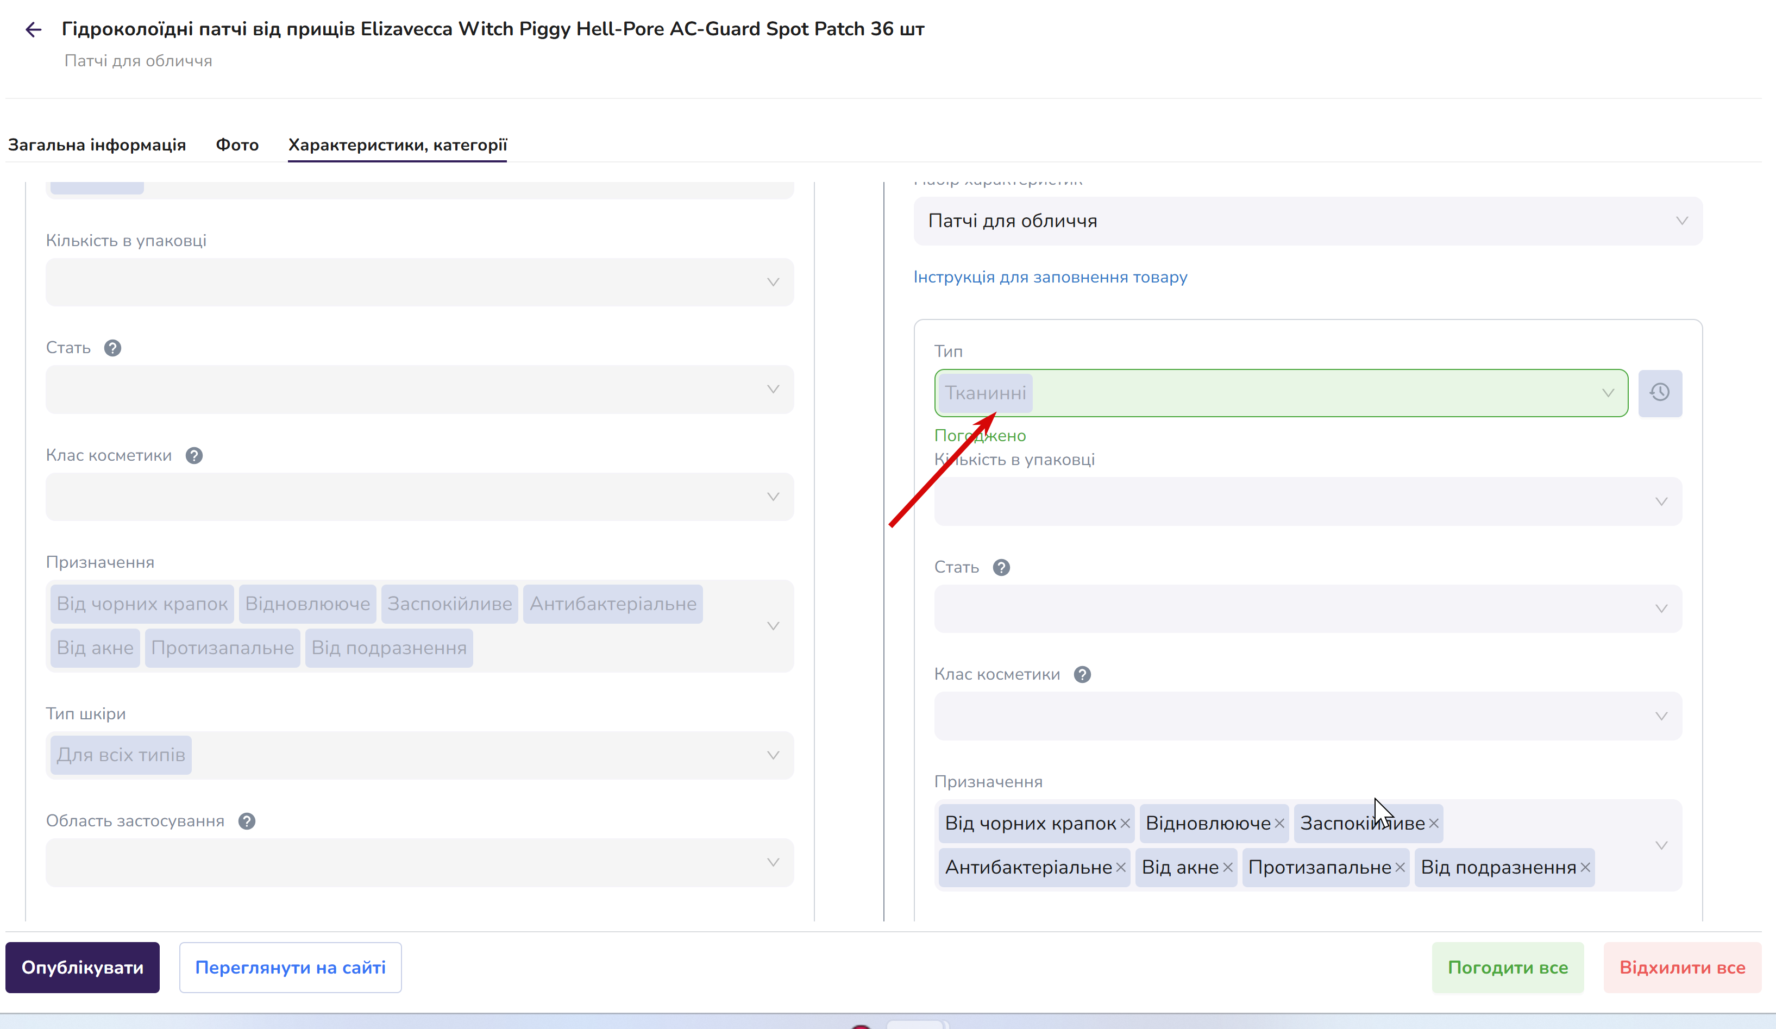This screenshot has height=1029, width=1776.
Task: Switch to Фото tab
Action: (237, 145)
